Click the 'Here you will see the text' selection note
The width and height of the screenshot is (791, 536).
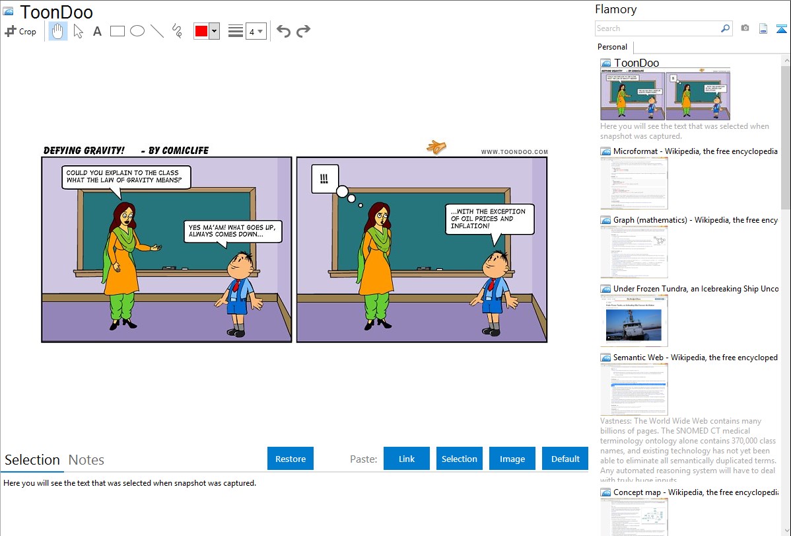point(129,483)
